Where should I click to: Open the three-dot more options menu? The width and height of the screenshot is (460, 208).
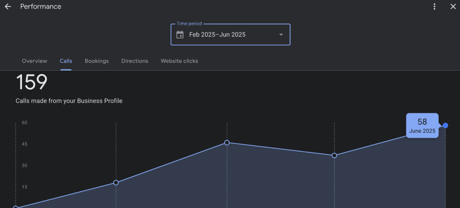tap(434, 7)
